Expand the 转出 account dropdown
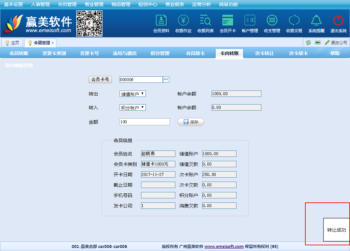Screen dimensions: 350x251 point(133,94)
